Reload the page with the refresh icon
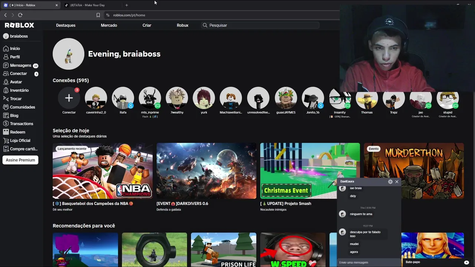The image size is (475, 267). 20,15
